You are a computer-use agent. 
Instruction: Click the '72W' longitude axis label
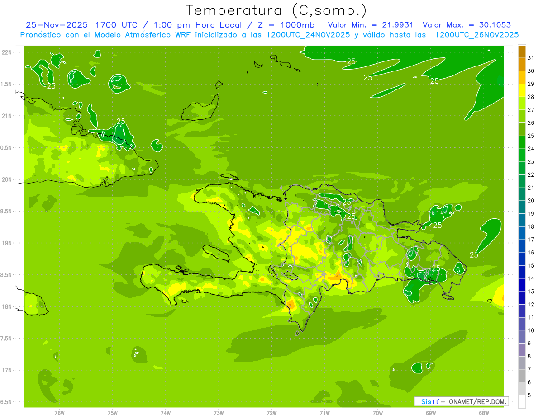click(271, 413)
